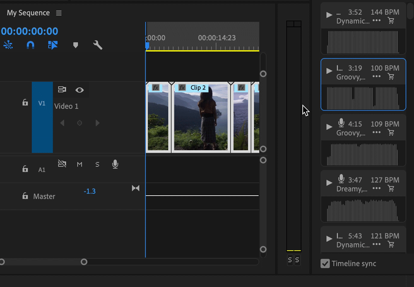Toggle Linked Selection icon in timeline
The image size is (414, 287).
click(x=53, y=45)
